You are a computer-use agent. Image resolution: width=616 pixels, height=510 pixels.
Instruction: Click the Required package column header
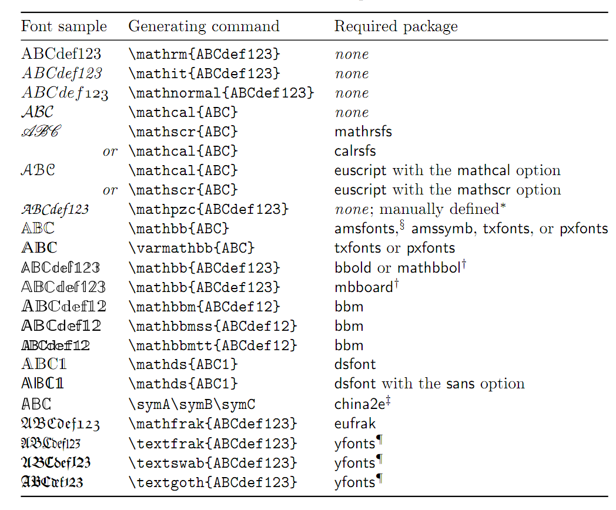(x=396, y=26)
